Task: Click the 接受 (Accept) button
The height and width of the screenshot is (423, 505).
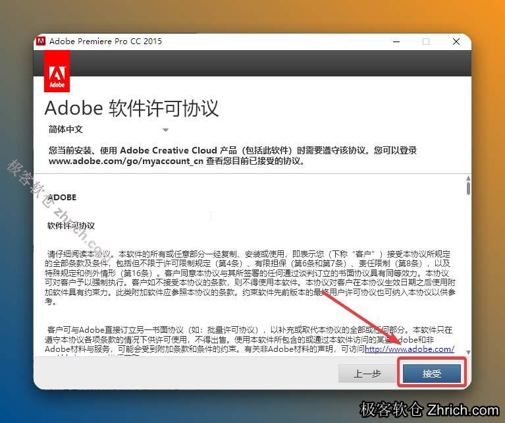Action: tap(431, 374)
